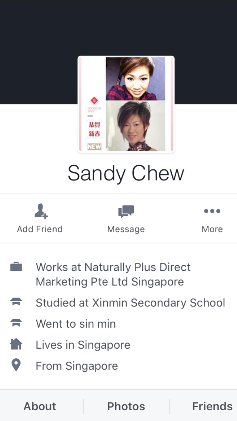Open the More three-dots icon

tap(212, 211)
